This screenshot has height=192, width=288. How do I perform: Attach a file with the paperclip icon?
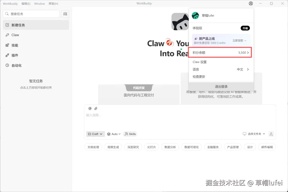96,108
